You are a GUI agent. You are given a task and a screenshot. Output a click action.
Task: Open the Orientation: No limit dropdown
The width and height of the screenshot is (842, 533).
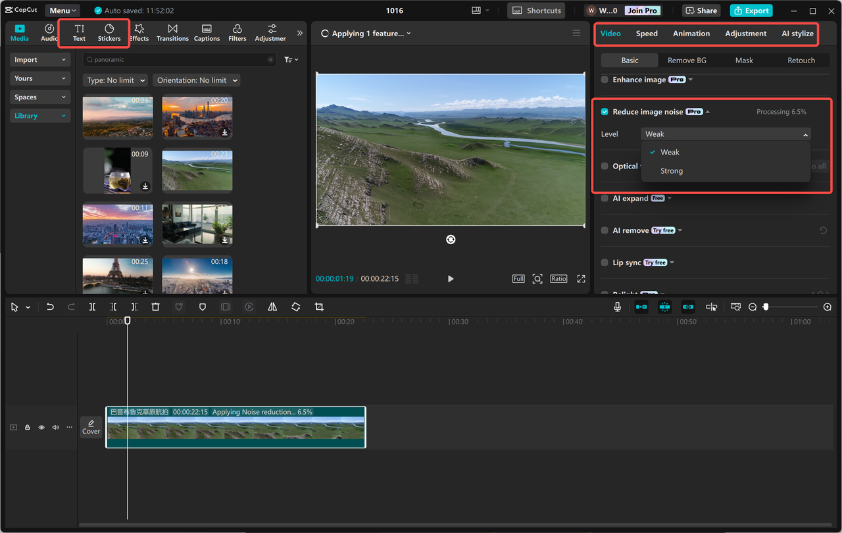pos(196,80)
